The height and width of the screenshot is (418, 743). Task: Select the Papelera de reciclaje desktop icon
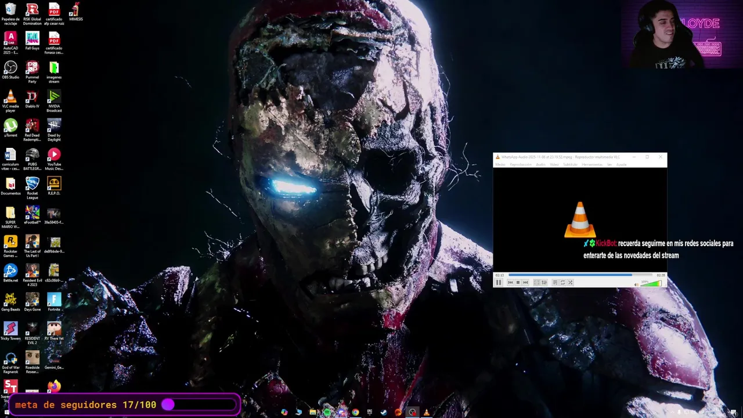pos(10,14)
